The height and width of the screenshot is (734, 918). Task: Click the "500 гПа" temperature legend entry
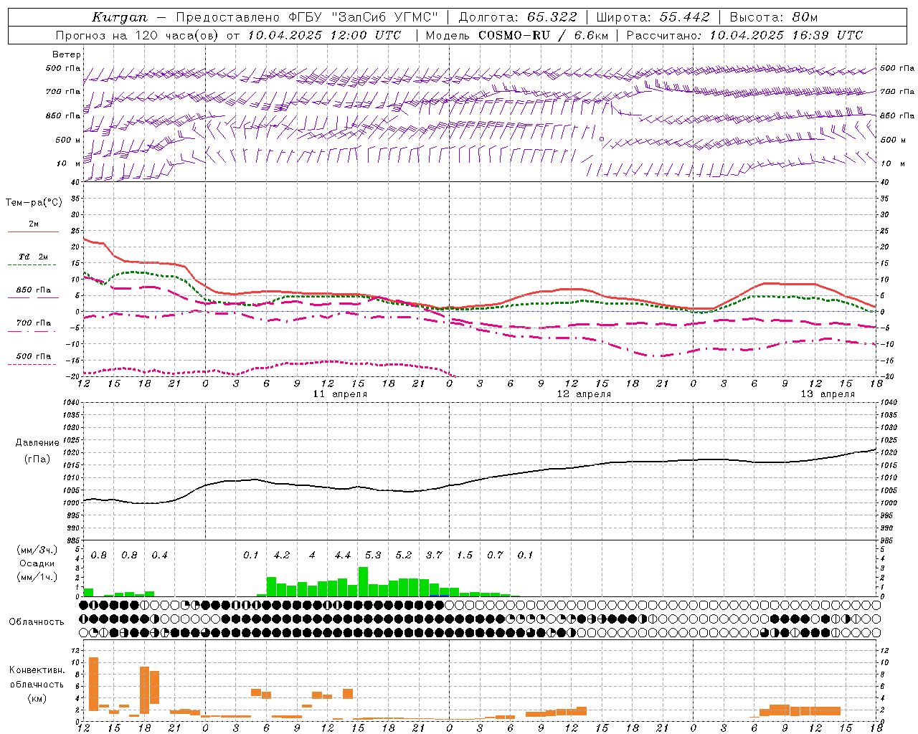point(34,356)
